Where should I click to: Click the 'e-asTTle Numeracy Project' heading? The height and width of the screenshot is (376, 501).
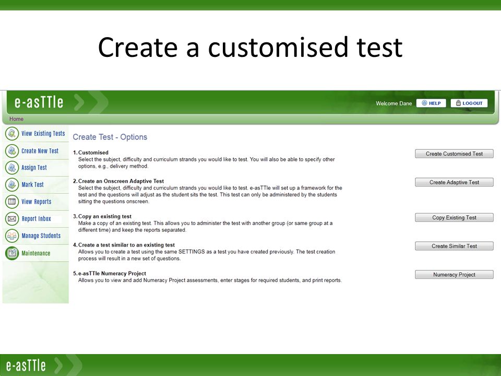[x=112, y=273]
